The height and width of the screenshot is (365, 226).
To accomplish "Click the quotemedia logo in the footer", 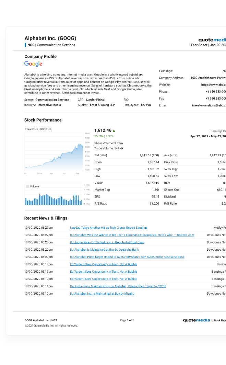I will coord(196,320).
